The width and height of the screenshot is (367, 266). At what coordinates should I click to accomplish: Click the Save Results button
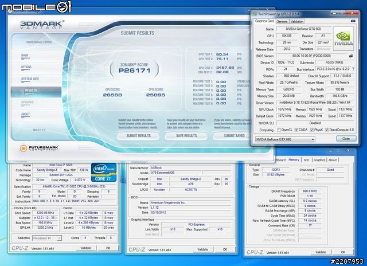pyautogui.click(x=186, y=136)
